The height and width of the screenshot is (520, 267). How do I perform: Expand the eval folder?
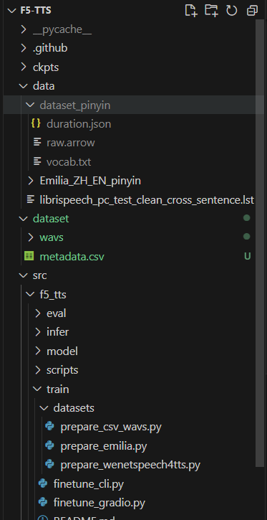coord(37,313)
